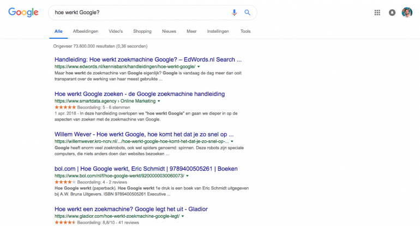Open the Willem Wever result title
The width and height of the screenshot is (420, 226).
(144, 134)
